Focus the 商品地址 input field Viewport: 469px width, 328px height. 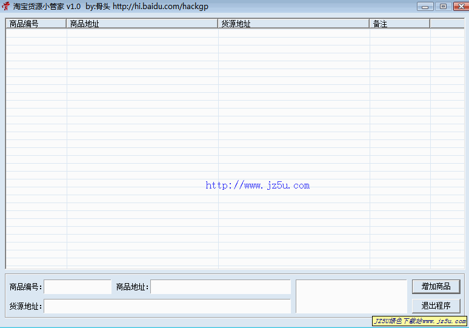click(221, 287)
